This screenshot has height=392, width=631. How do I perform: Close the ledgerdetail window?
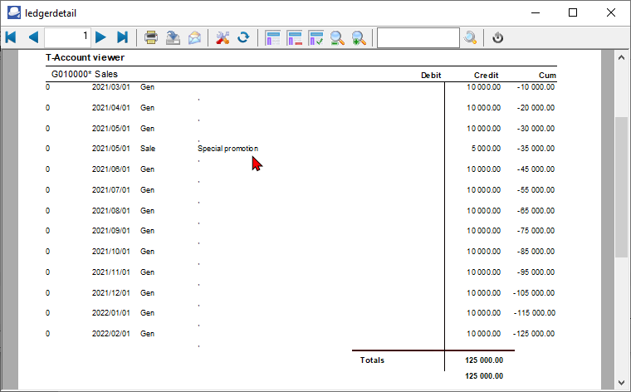coord(611,12)
